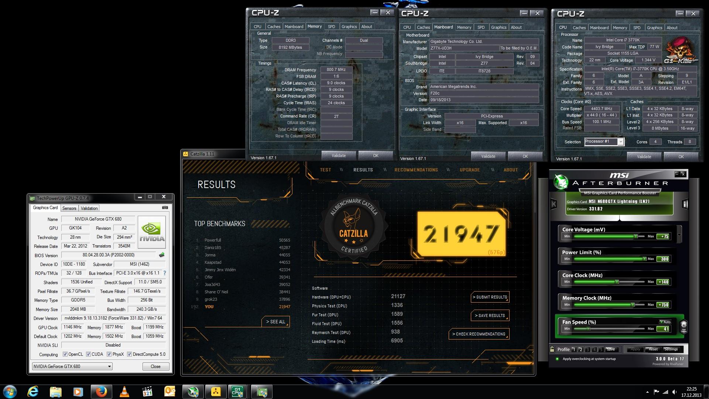Toggle the CUDA checkbox in GPU-Z
The height and width of the screenshot is (399, 709).
pos(88,354)
